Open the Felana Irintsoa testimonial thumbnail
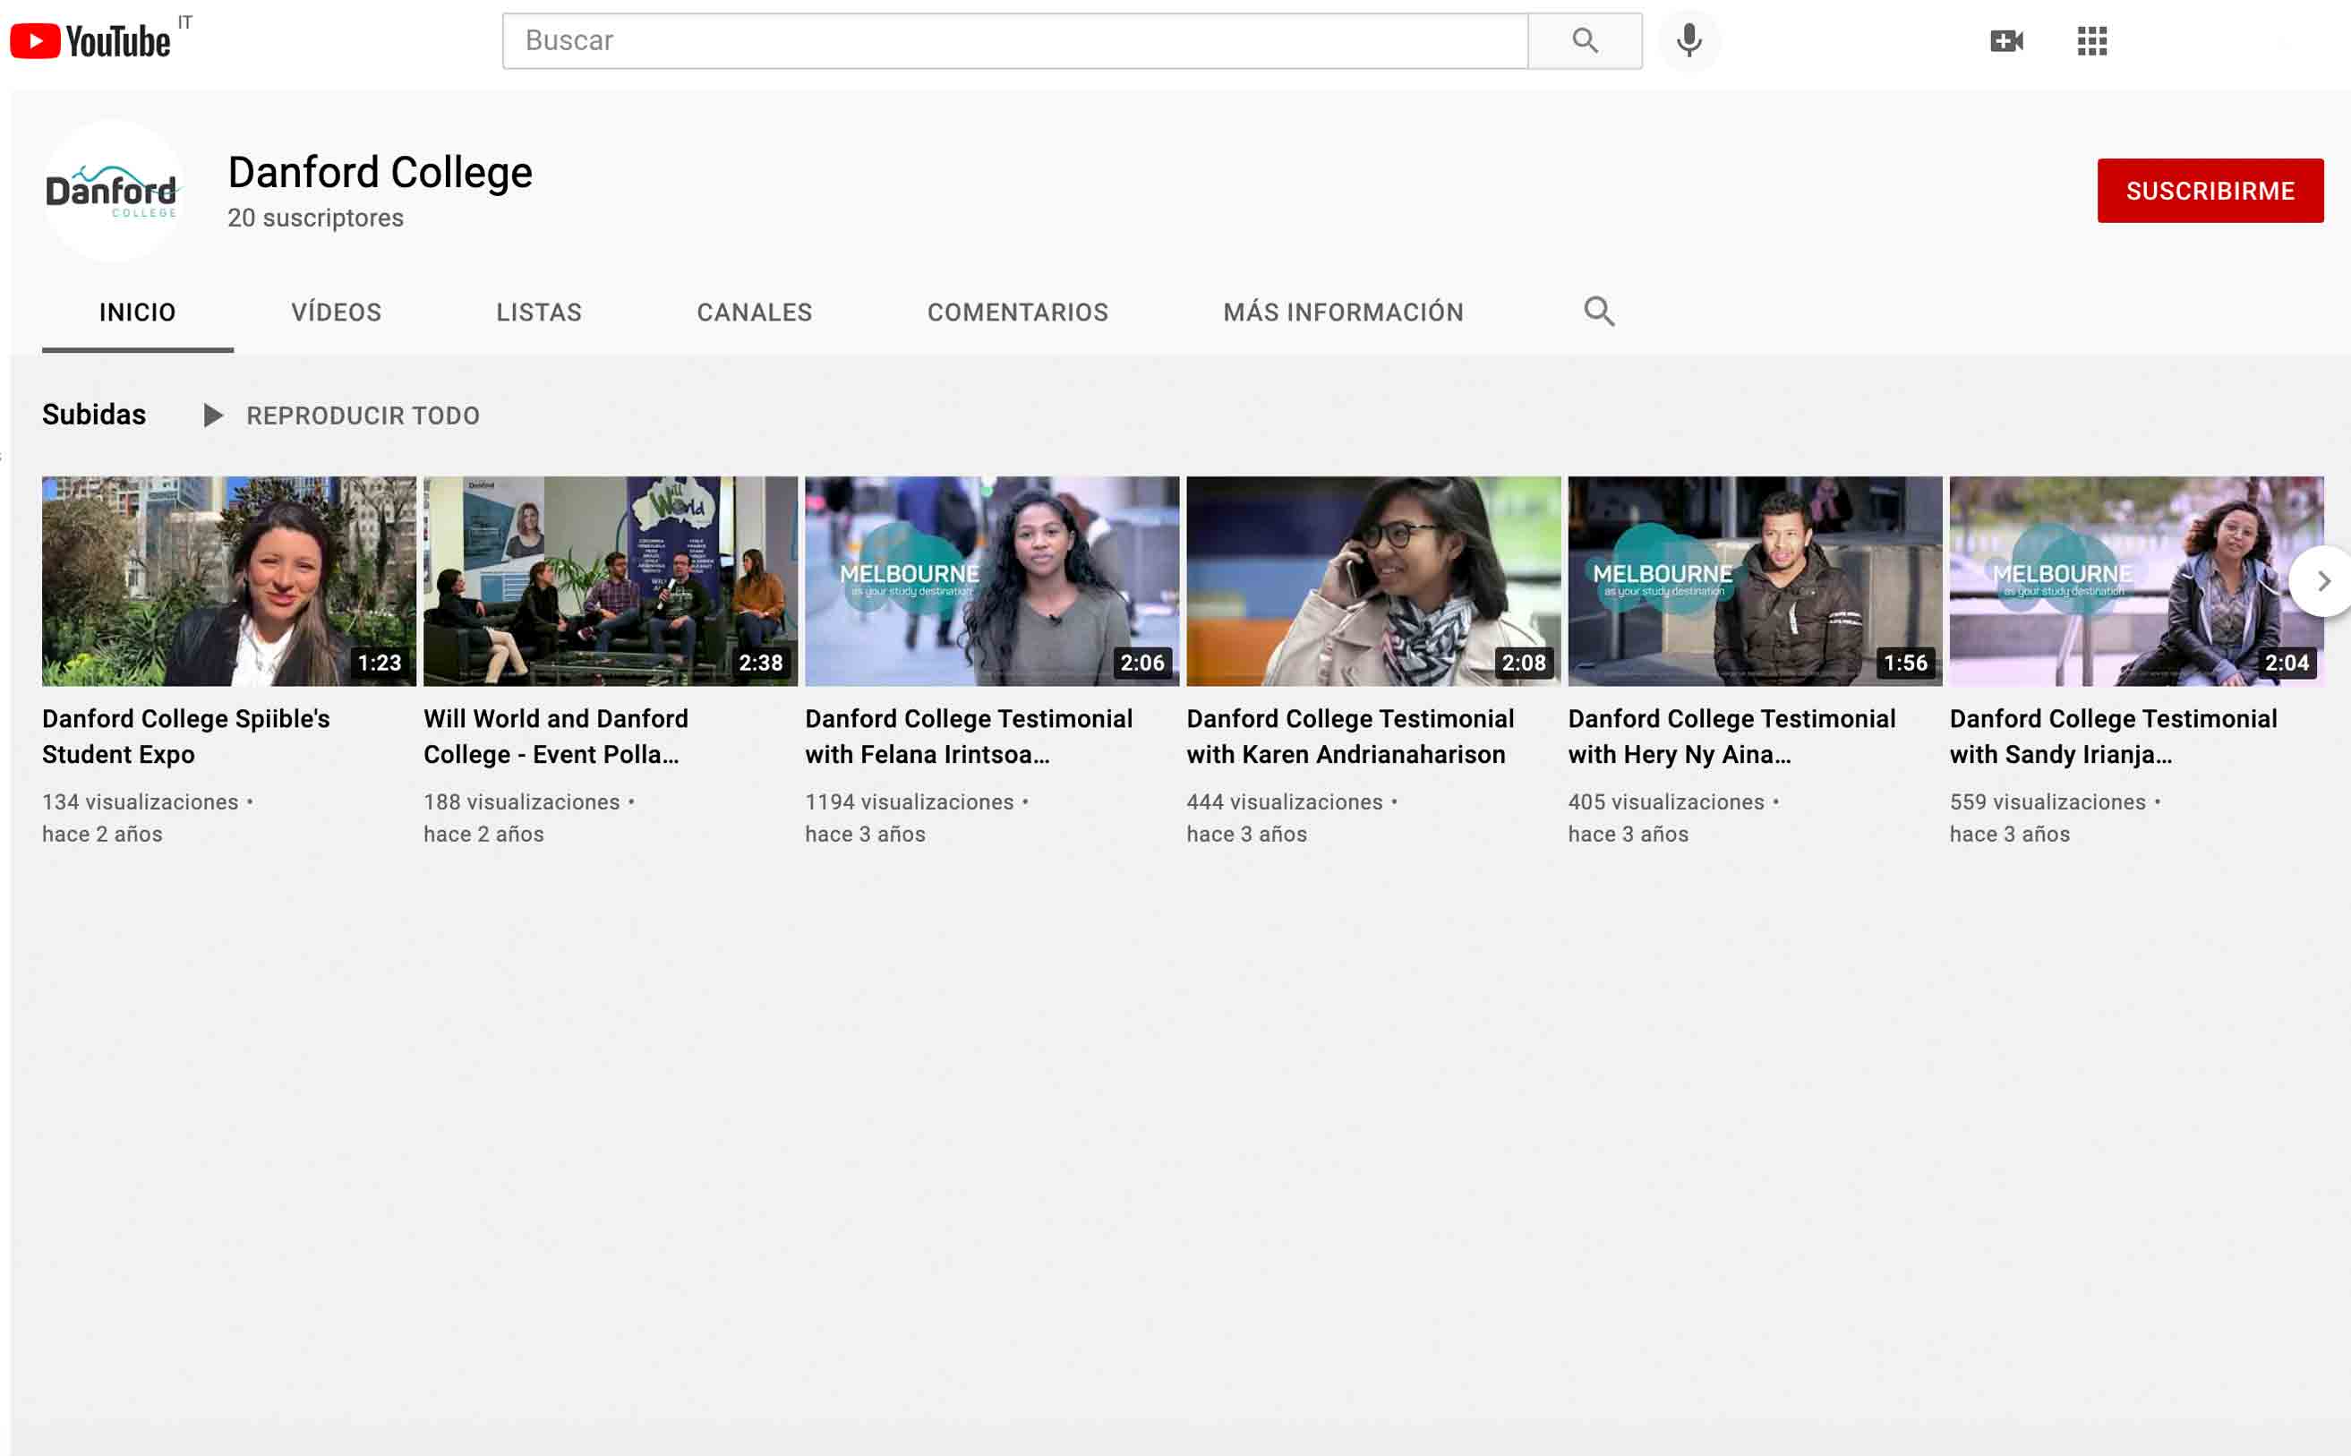Viewport: 2351px width, 1456px height. point(992,580)
